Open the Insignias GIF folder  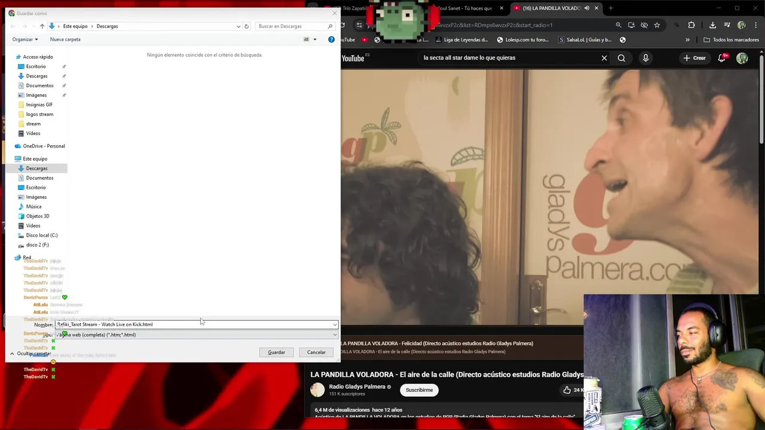point(39,105)
